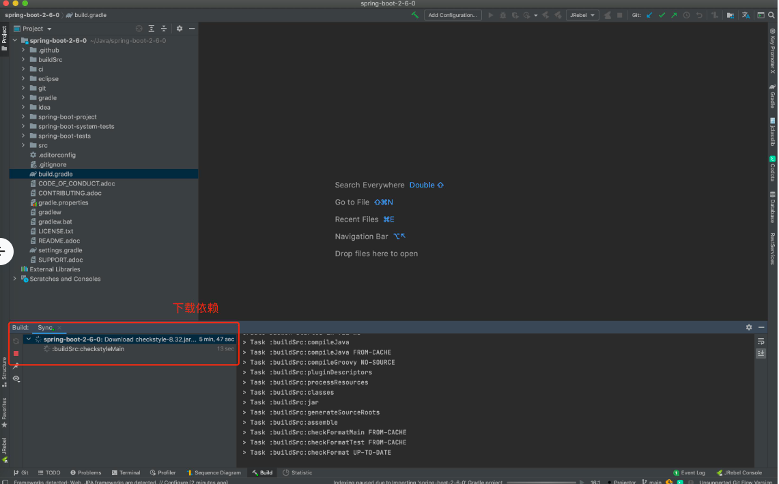Click the Git push arrow icon
The width and height of the screenshot is (779, 484).
pyautogui.click(x=674, y=16)
